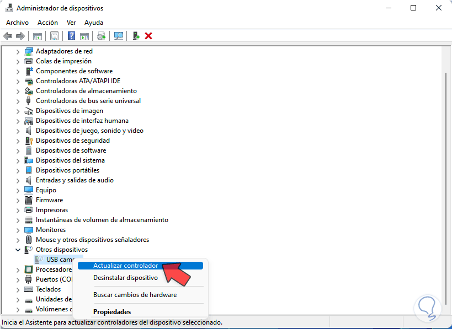Collapse the Otros dispositivos node

pyautogui.click(x=18, y=250)
